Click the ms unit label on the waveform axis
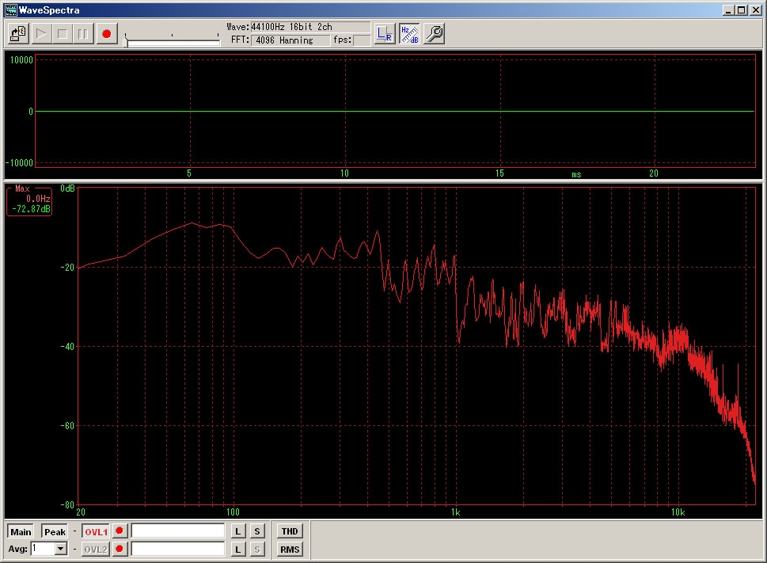767x563 pixels. click(x=576, y=175)
